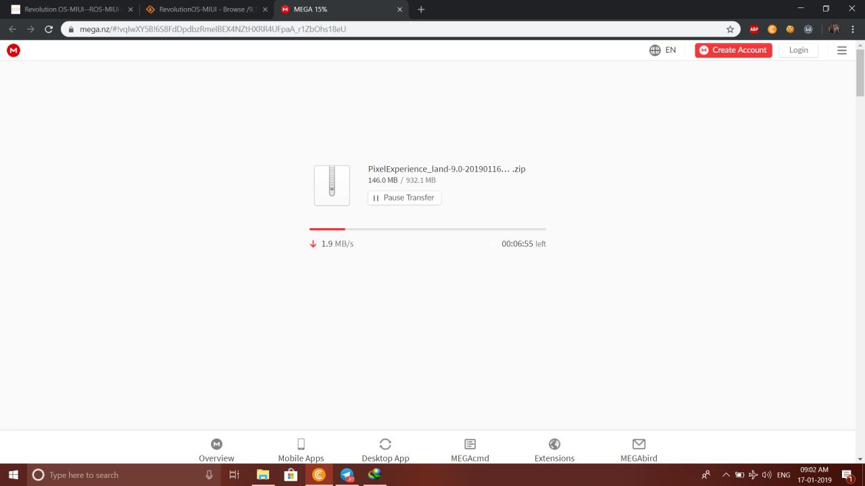
Task: Click the browser forward arrow
Action: (x=30, y=29)
